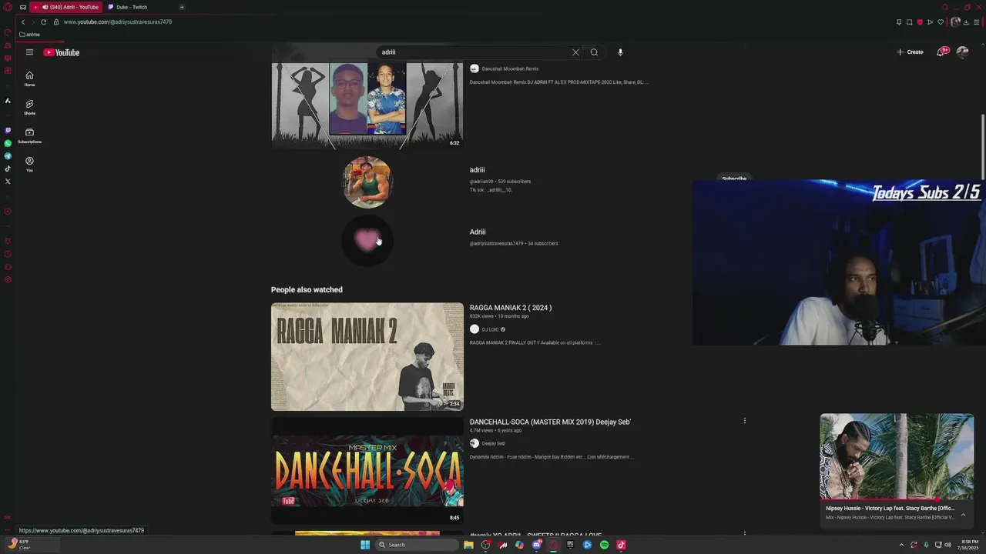
Task: Click Adriii channel name with 34 subscribers
Action: pyautogui.click(x=478, y=232)
